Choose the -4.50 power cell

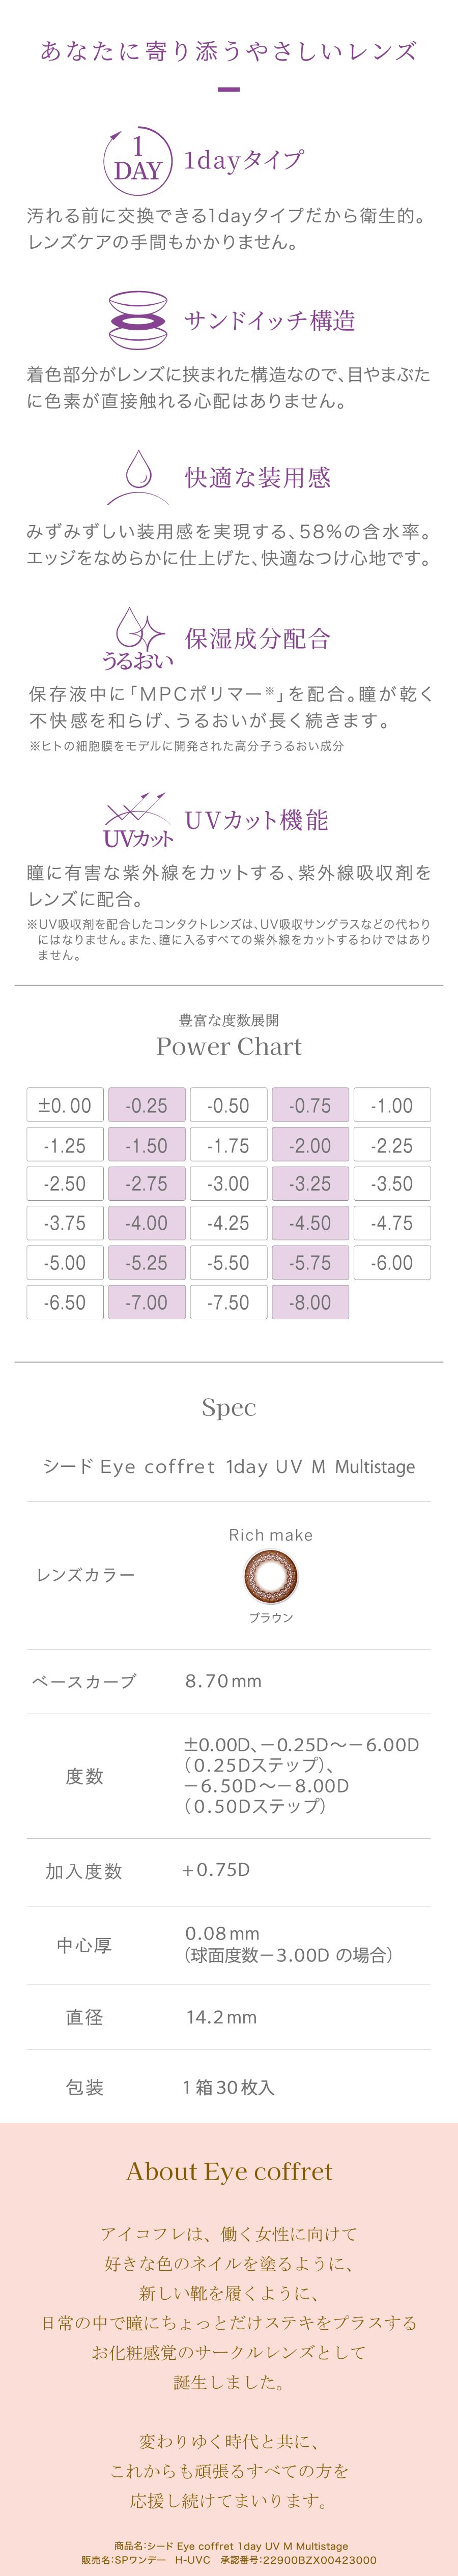(x=310, y=1223)
